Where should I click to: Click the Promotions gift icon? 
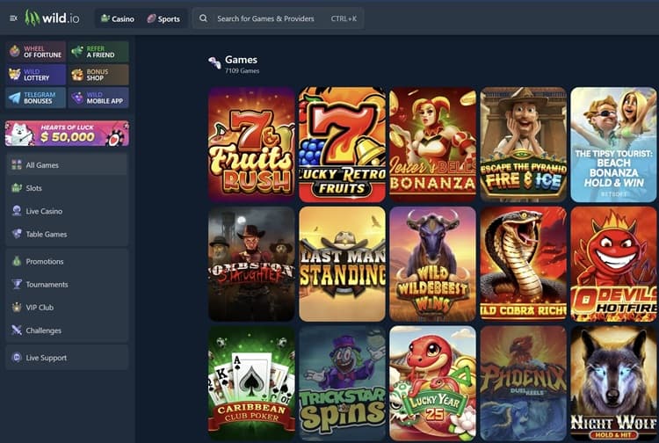point(17,261)
